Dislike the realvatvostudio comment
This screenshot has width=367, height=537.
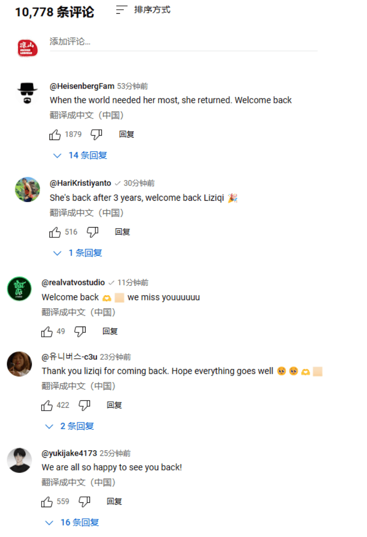[80, 331]
